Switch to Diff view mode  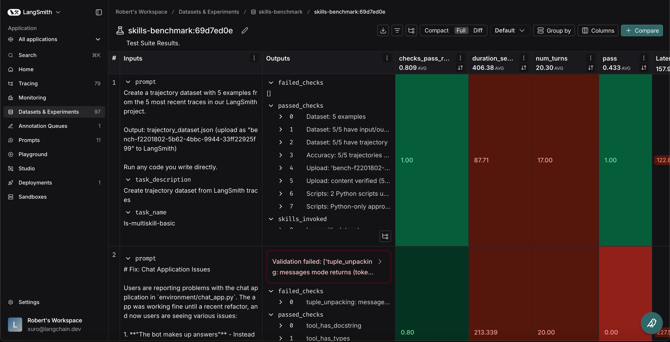pyautogui.click(x=478, y=30)
